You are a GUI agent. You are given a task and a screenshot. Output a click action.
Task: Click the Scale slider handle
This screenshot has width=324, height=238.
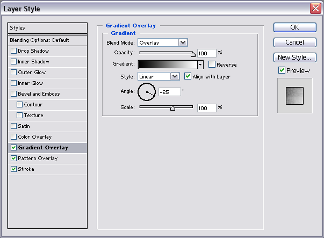click(172, 108)
